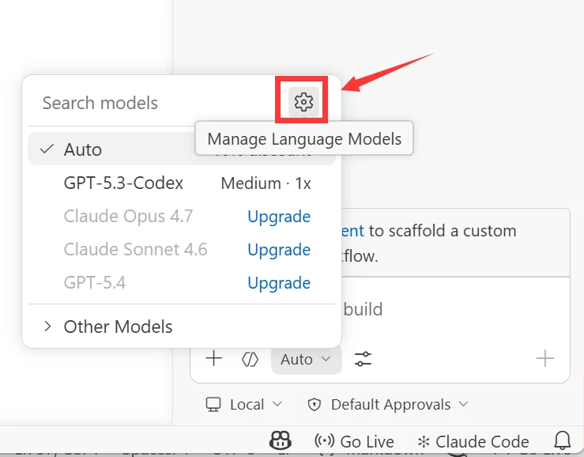Screen dimensions: 584x457
Task: Click the code brackets agent icon
Action: (x=250, y=359)
